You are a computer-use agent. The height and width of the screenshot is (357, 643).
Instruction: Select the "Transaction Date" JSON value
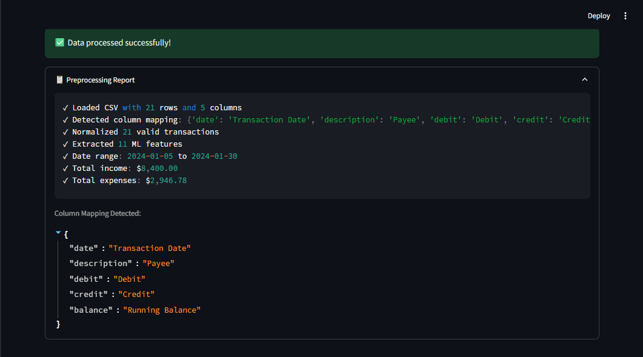click(149, 248)
